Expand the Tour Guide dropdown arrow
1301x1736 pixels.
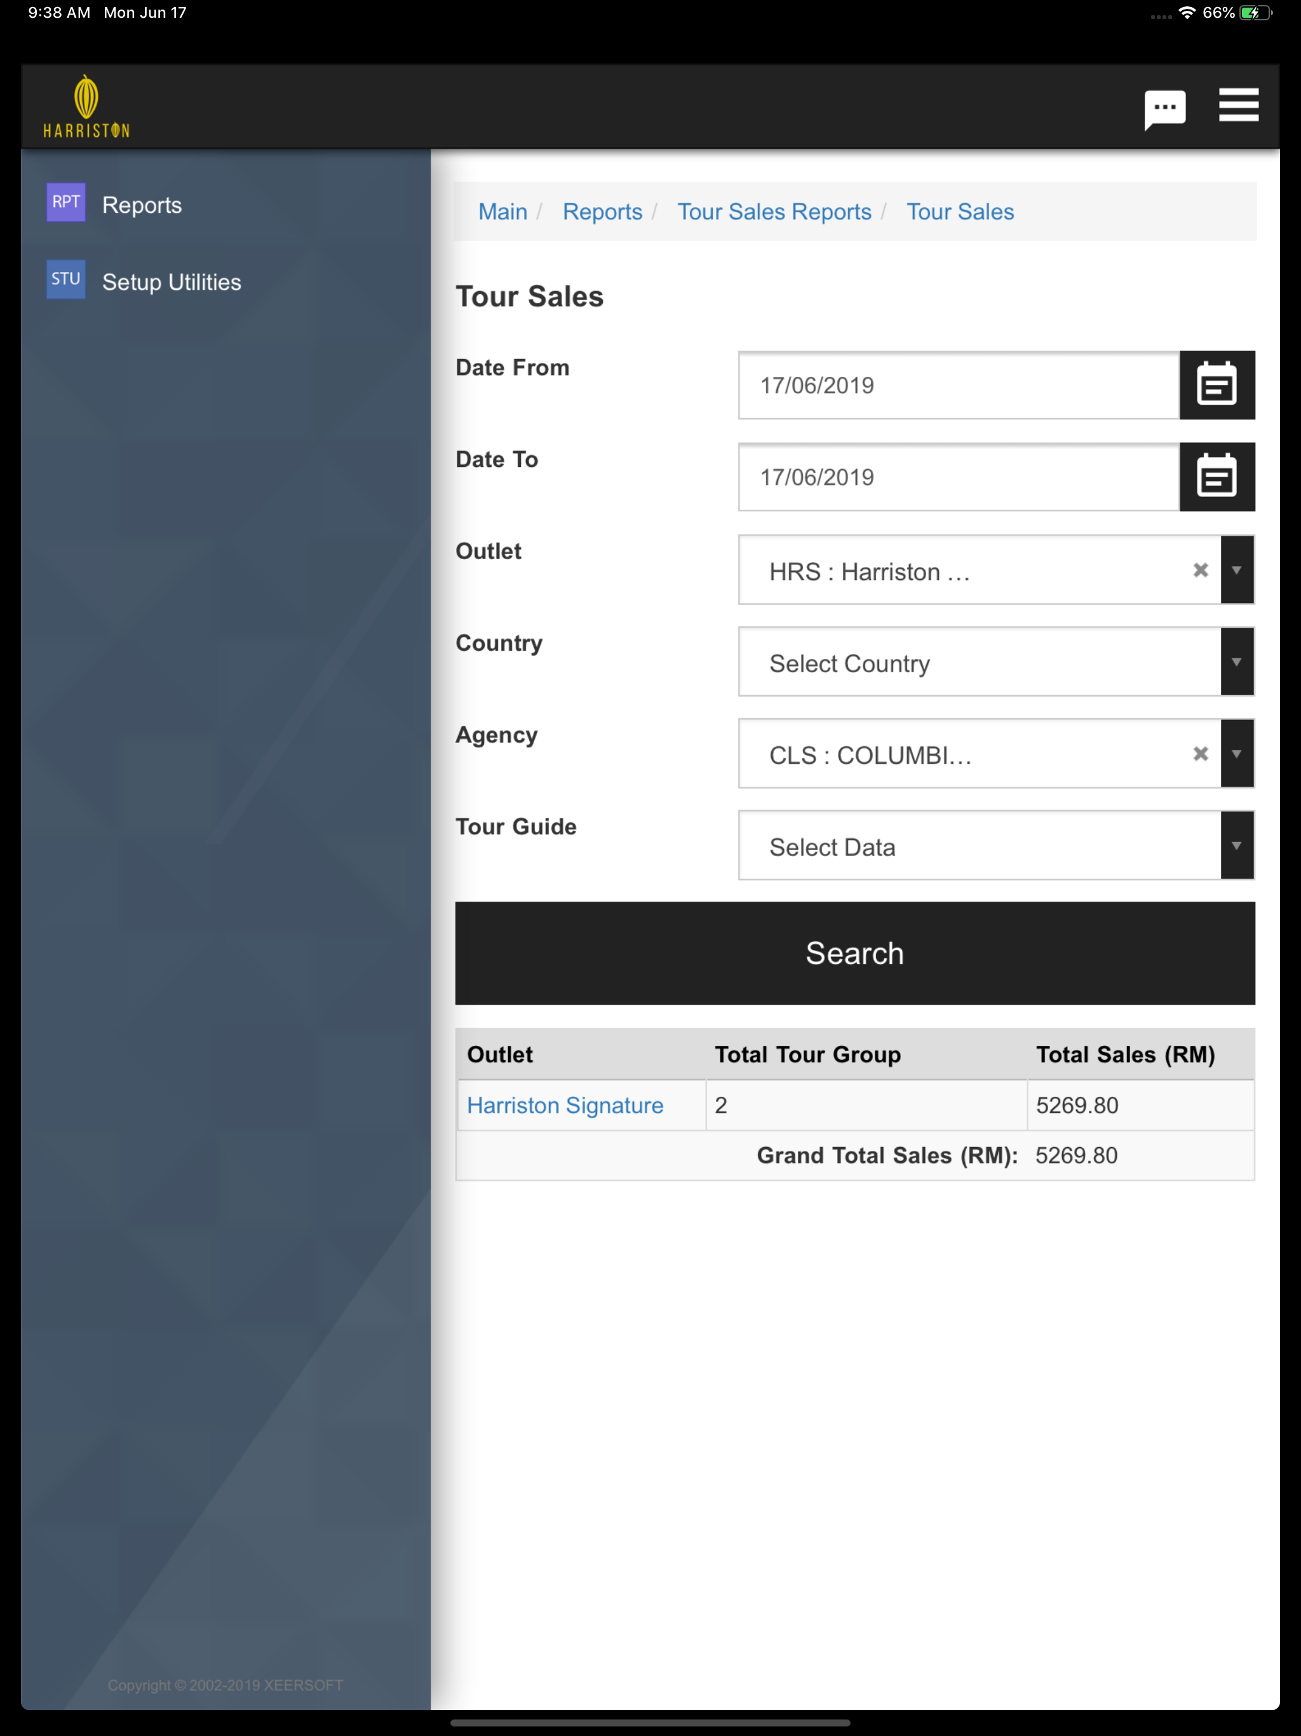pyautogui.click(x=1237, y=845)
